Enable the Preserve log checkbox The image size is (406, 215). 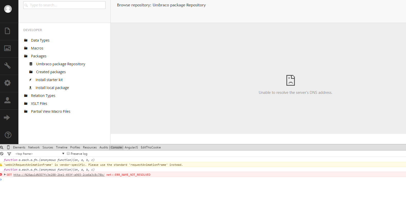[x=68, y=154]
